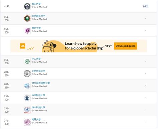Click the 中山大学 green logo
This screenshot has height=129, width=158.
click(x=27, y=61)
